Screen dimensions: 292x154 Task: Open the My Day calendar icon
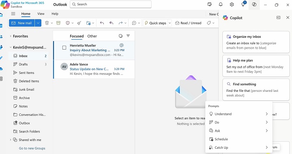(210, 4)
